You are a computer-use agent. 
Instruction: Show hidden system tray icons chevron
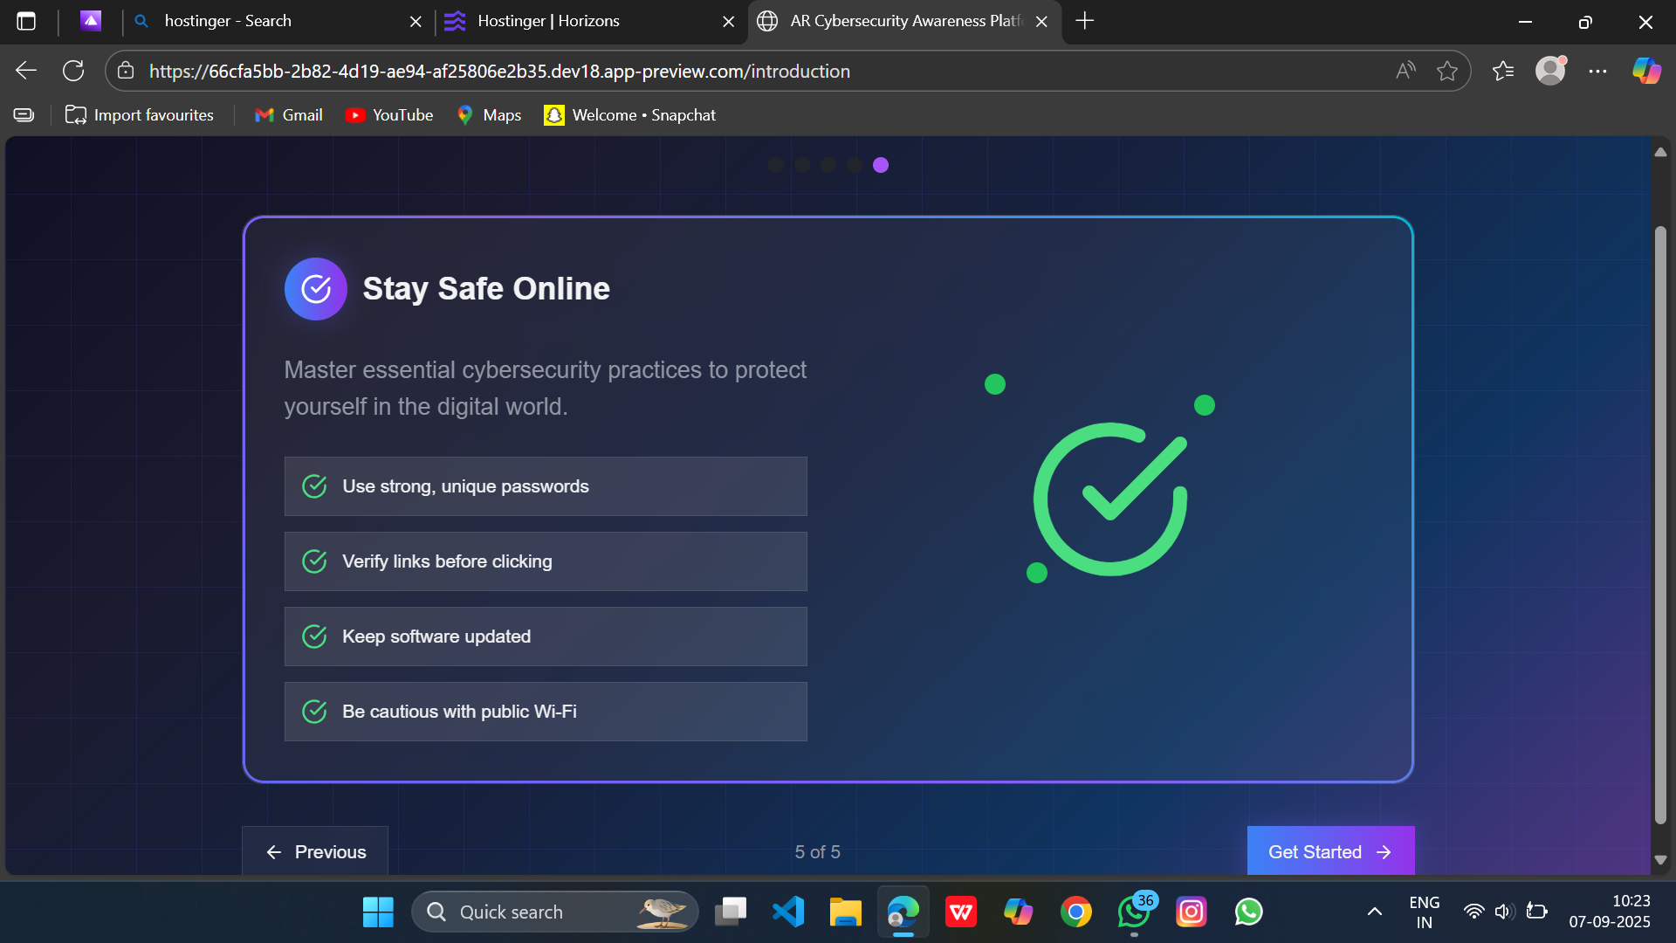1374,912
